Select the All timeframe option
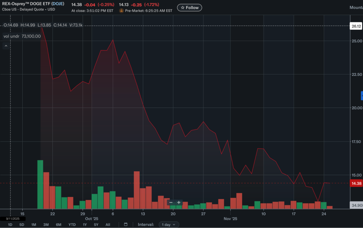363x228 pixels. tap(108, 224)
